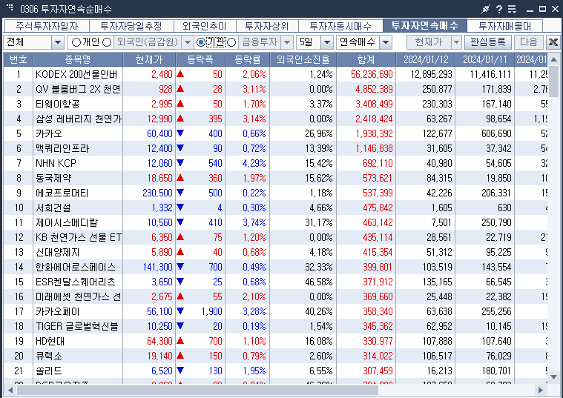Screen dimensions: 563x398
Task: Select the 에코프로머티 stock name
Action: [62, 193]
